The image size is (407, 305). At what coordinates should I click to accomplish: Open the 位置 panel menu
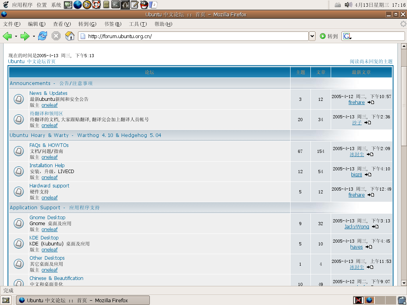point(42,5)
